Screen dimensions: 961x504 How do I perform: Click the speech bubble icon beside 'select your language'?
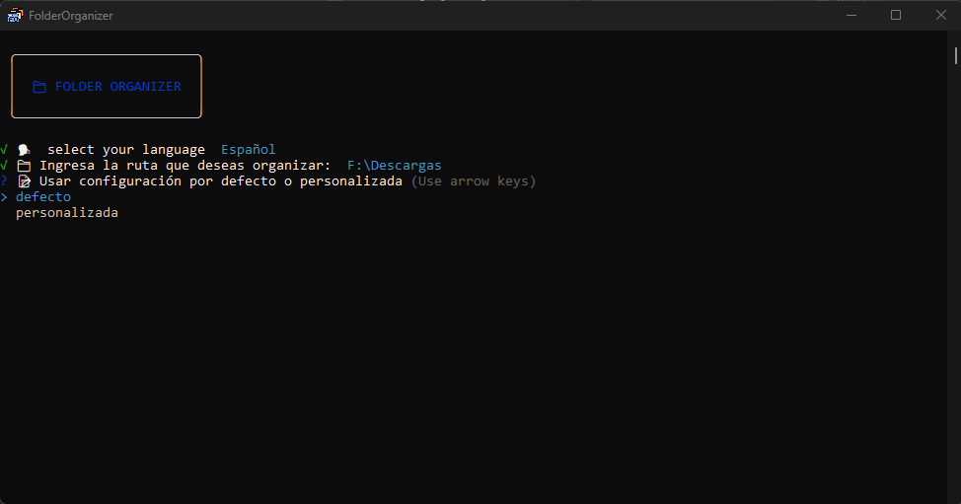pyautogui.click(x=24, y=149)
